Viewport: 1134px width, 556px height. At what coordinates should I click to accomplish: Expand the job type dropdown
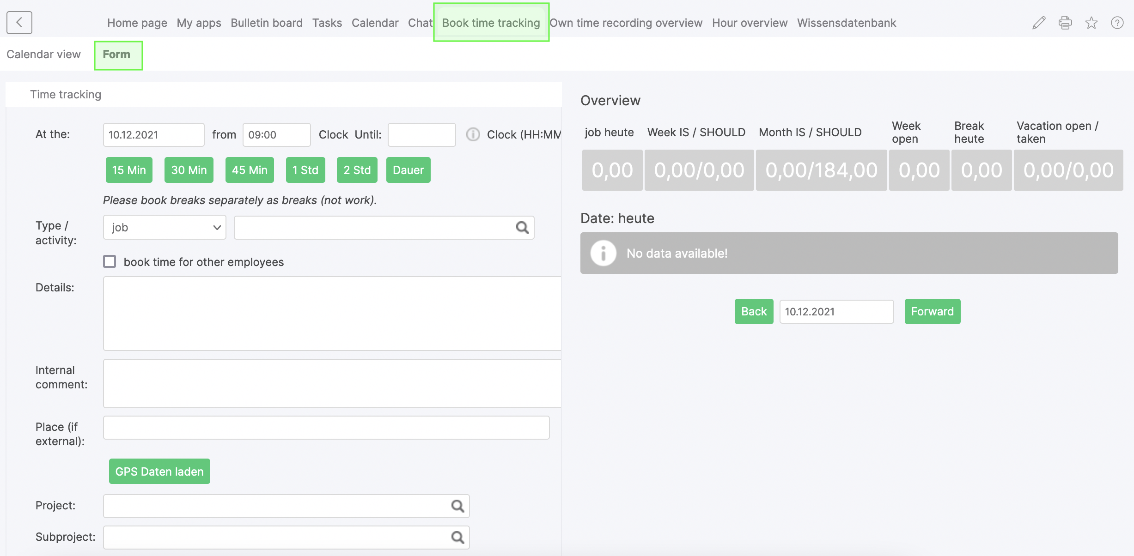tap(165, 228)
